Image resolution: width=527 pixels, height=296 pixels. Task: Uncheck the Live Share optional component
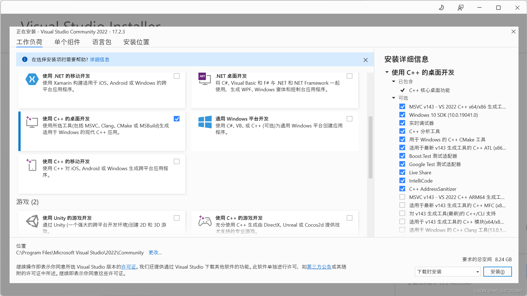point(402,172)
